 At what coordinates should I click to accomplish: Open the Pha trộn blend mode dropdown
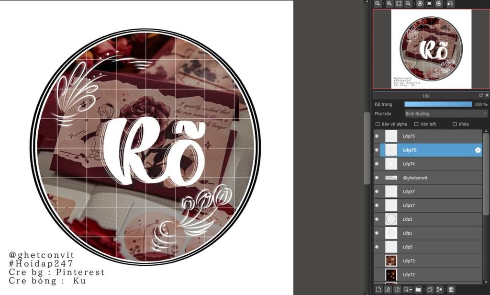point(446,113)
